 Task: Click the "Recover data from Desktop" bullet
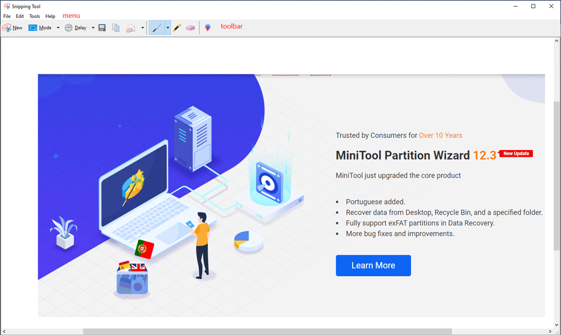(x=444, y=213)
